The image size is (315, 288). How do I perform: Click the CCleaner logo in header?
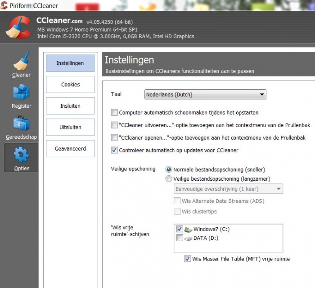[x=18, y=27]
